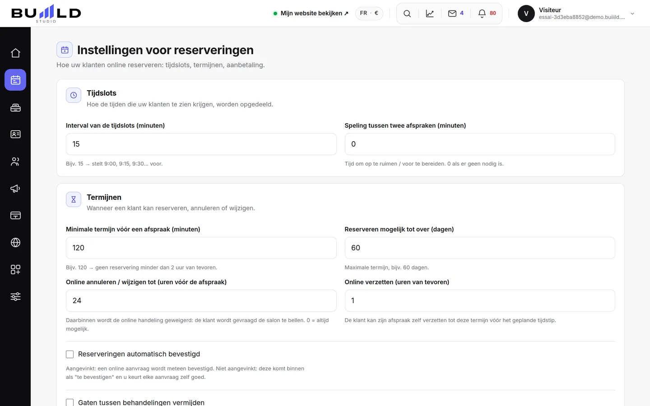Click the Termijnen section heading
Viewport: 650px width, 406px height.
[x=104, y=197]
